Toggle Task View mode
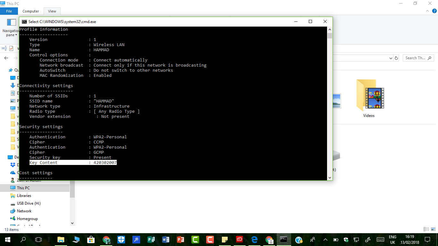This screenshot has height=246, width=438. pos(38,239)
